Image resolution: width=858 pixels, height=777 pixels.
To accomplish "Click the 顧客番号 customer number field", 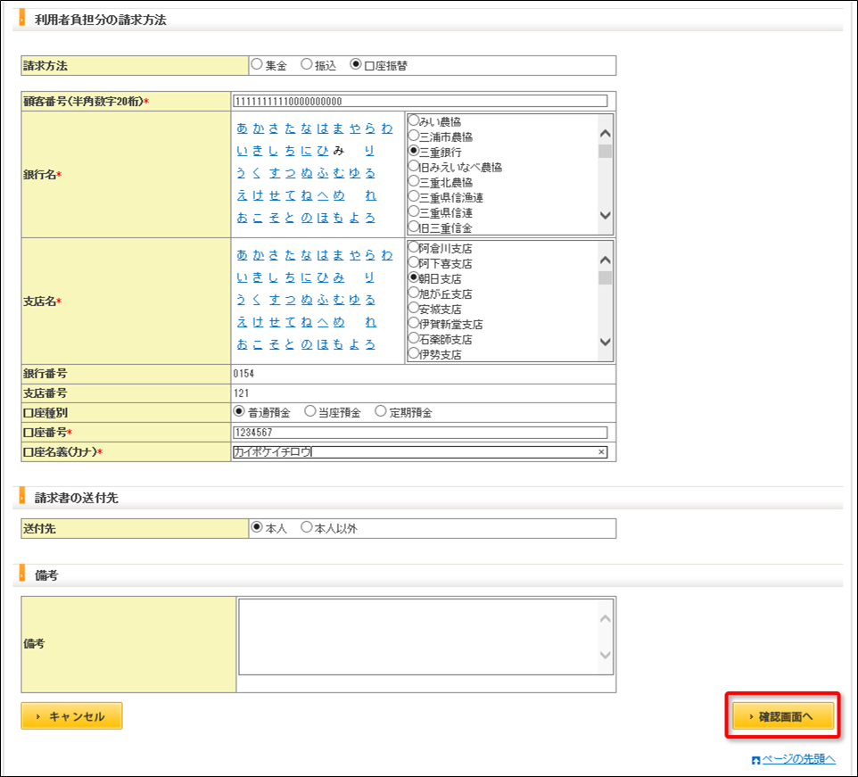I will click(x=420, y=101).
